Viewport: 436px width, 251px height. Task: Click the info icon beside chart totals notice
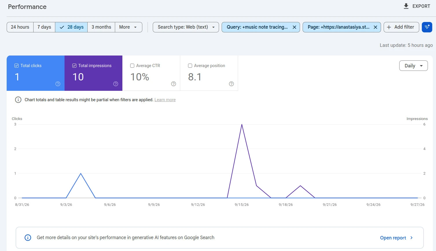click(x=18, y=100)
